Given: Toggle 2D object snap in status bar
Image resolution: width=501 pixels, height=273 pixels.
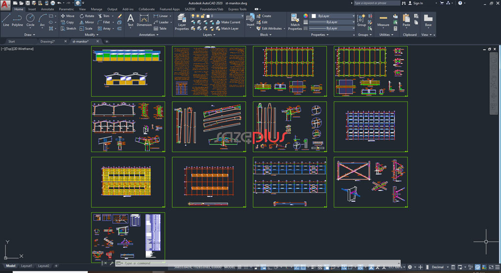Looking at the screenshot, I should 303,267.
